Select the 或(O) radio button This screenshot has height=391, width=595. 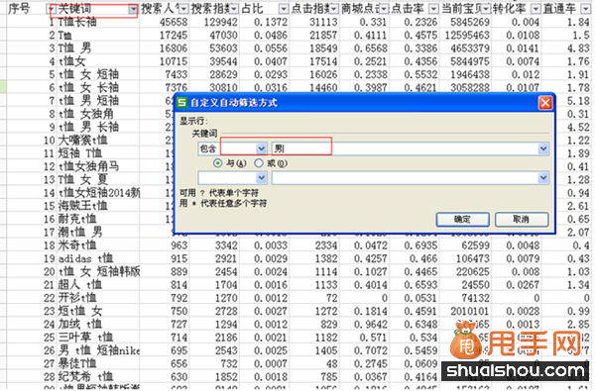tap(259, 163)
